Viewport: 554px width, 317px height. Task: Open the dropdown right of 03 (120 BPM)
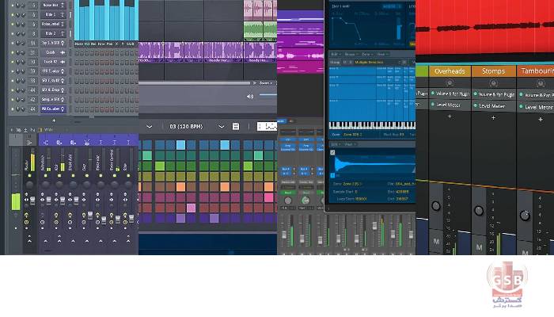[221, 127]
